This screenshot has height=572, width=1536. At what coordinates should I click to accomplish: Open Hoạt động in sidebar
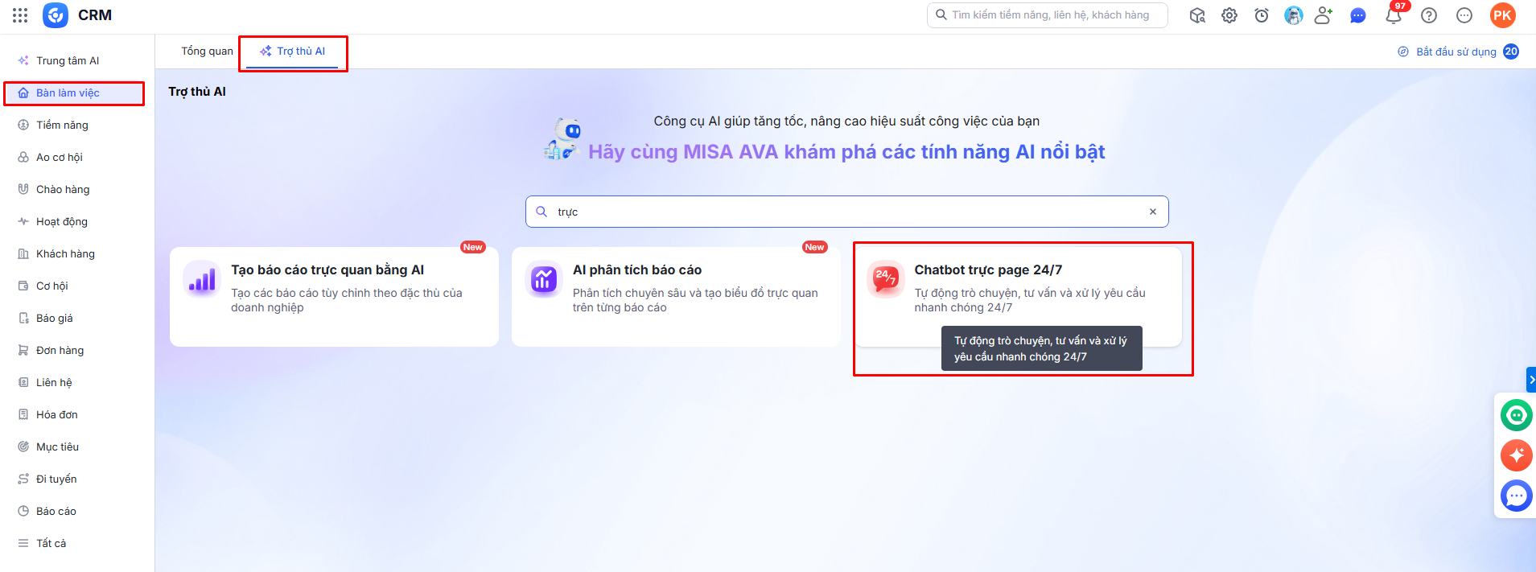click(x=77, y=221)
